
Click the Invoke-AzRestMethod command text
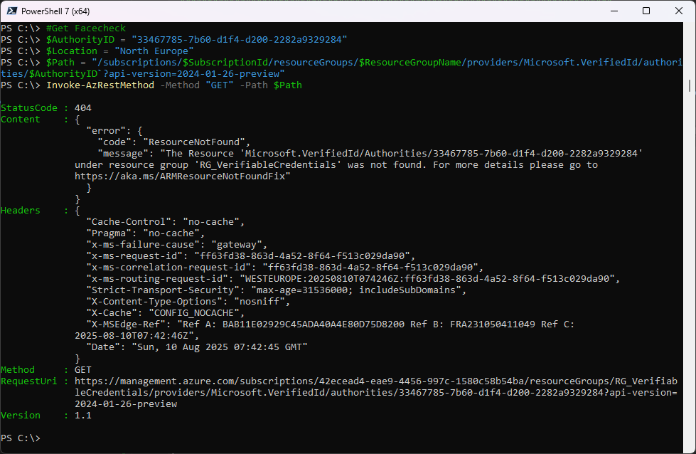[x=100, y=85]
